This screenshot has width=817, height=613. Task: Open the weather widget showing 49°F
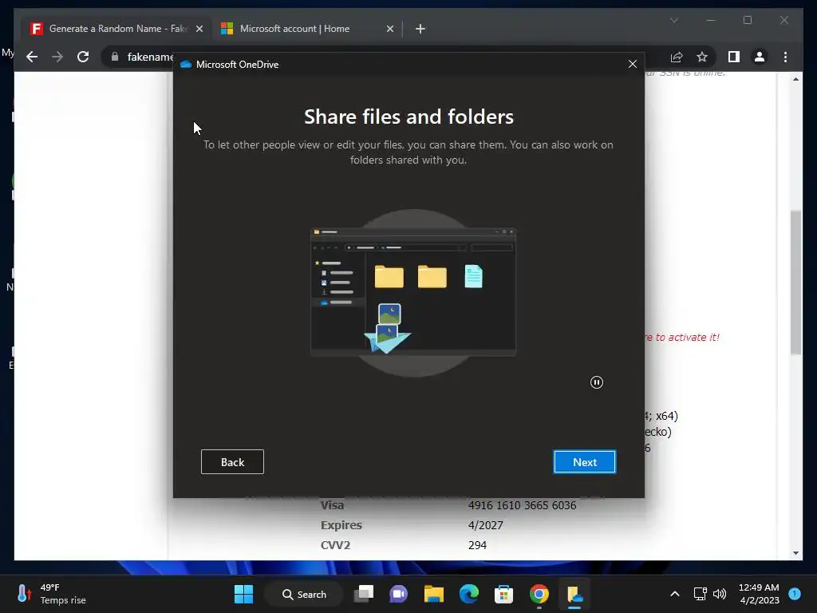pos(51,594)
